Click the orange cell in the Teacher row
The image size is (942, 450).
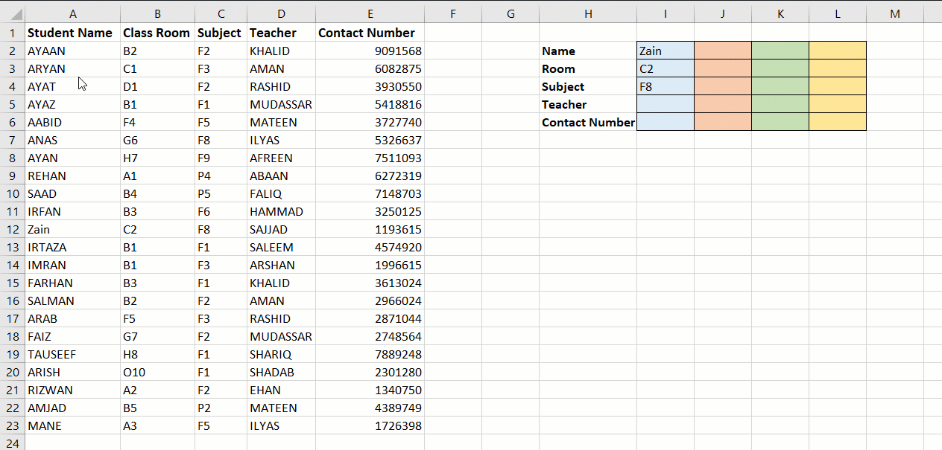tap(723, 104)
